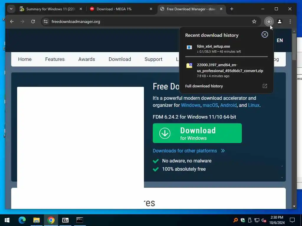Viewport: 302px width, 226px height.
Task: Close the Free Download Manager tab
Action: (221, 9)
